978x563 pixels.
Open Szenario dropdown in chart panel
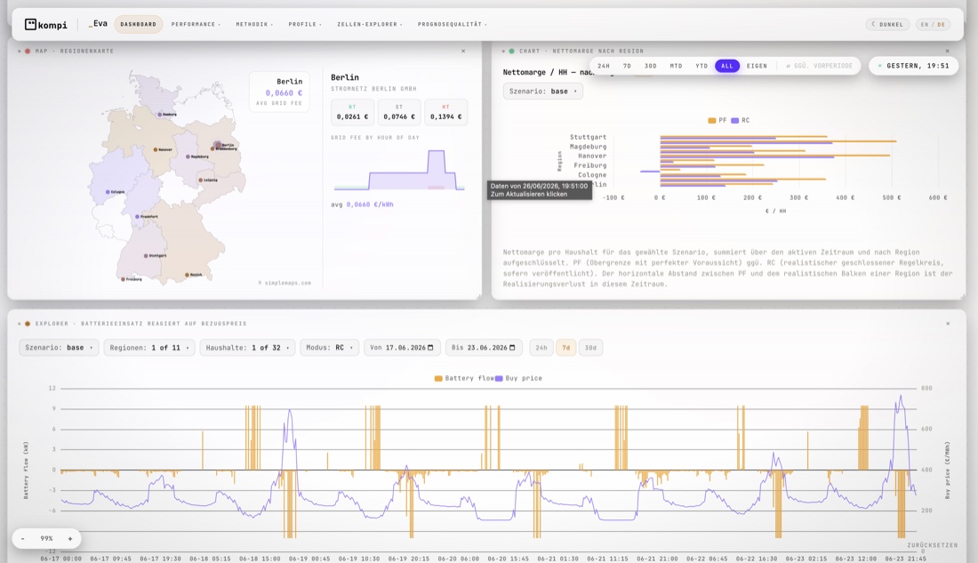pyautogui.click(x=542, y=91)
